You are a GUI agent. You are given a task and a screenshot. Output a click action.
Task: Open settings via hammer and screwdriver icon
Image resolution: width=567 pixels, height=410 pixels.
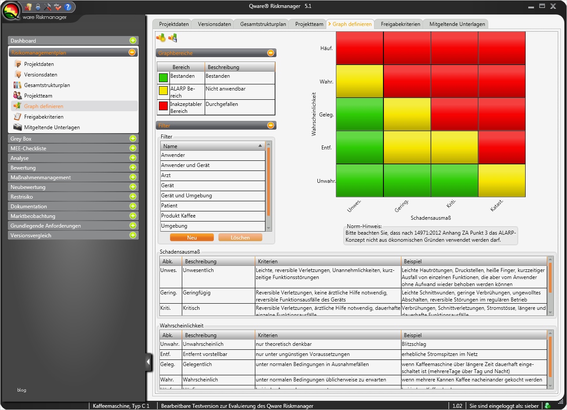(x=48, y=7)
